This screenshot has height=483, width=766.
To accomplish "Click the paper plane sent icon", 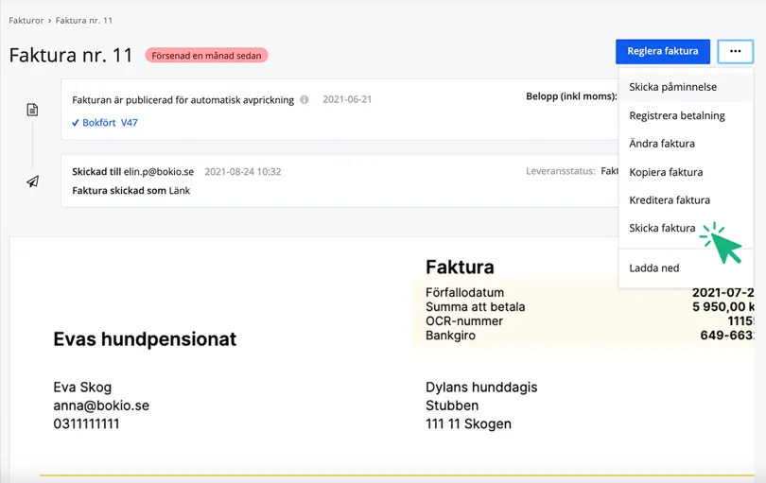I will pos(32,181).
